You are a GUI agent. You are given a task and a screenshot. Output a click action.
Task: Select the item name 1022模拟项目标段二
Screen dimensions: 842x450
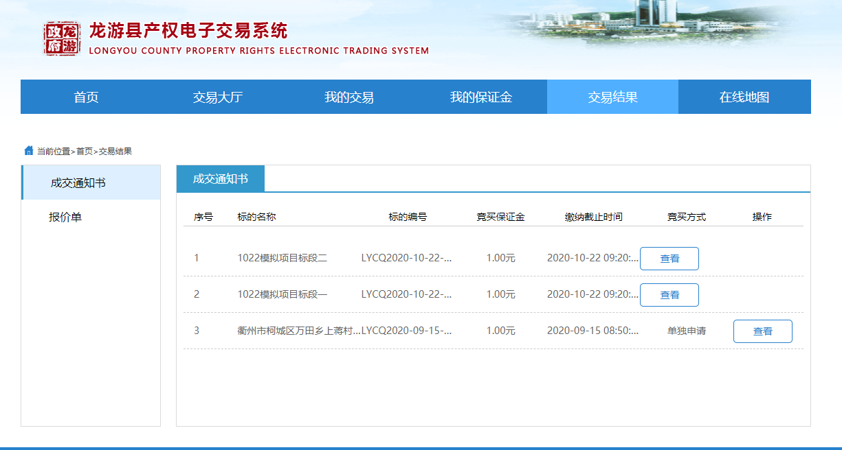(282, 259)
